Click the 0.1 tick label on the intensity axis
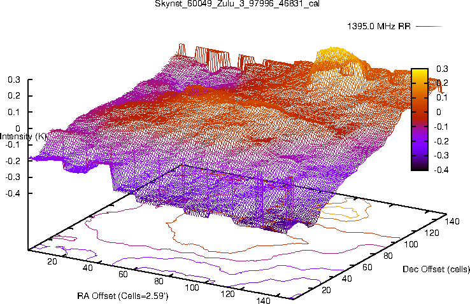This screenshot has height=304, width=470. 14,112
